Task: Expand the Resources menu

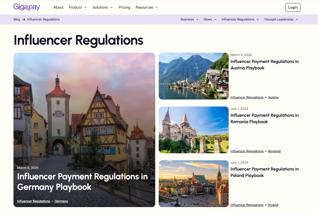Action: [147, 7]
